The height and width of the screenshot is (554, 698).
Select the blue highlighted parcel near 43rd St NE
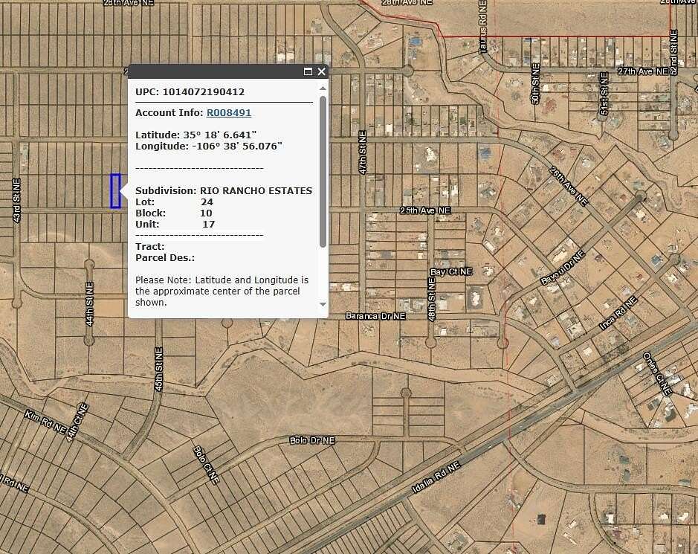click(x=116, y=190)
